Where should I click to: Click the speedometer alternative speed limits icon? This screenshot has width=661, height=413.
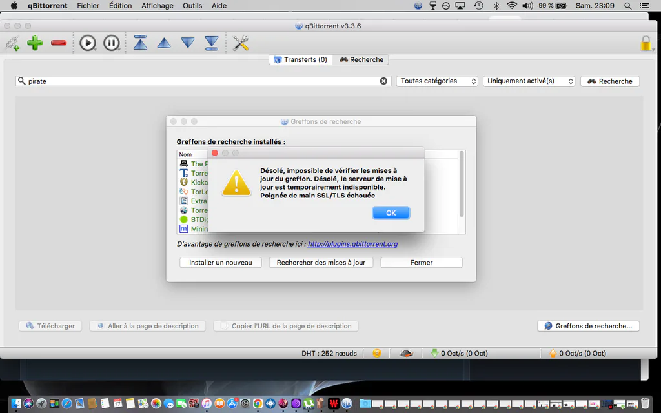tap(406, 353)
